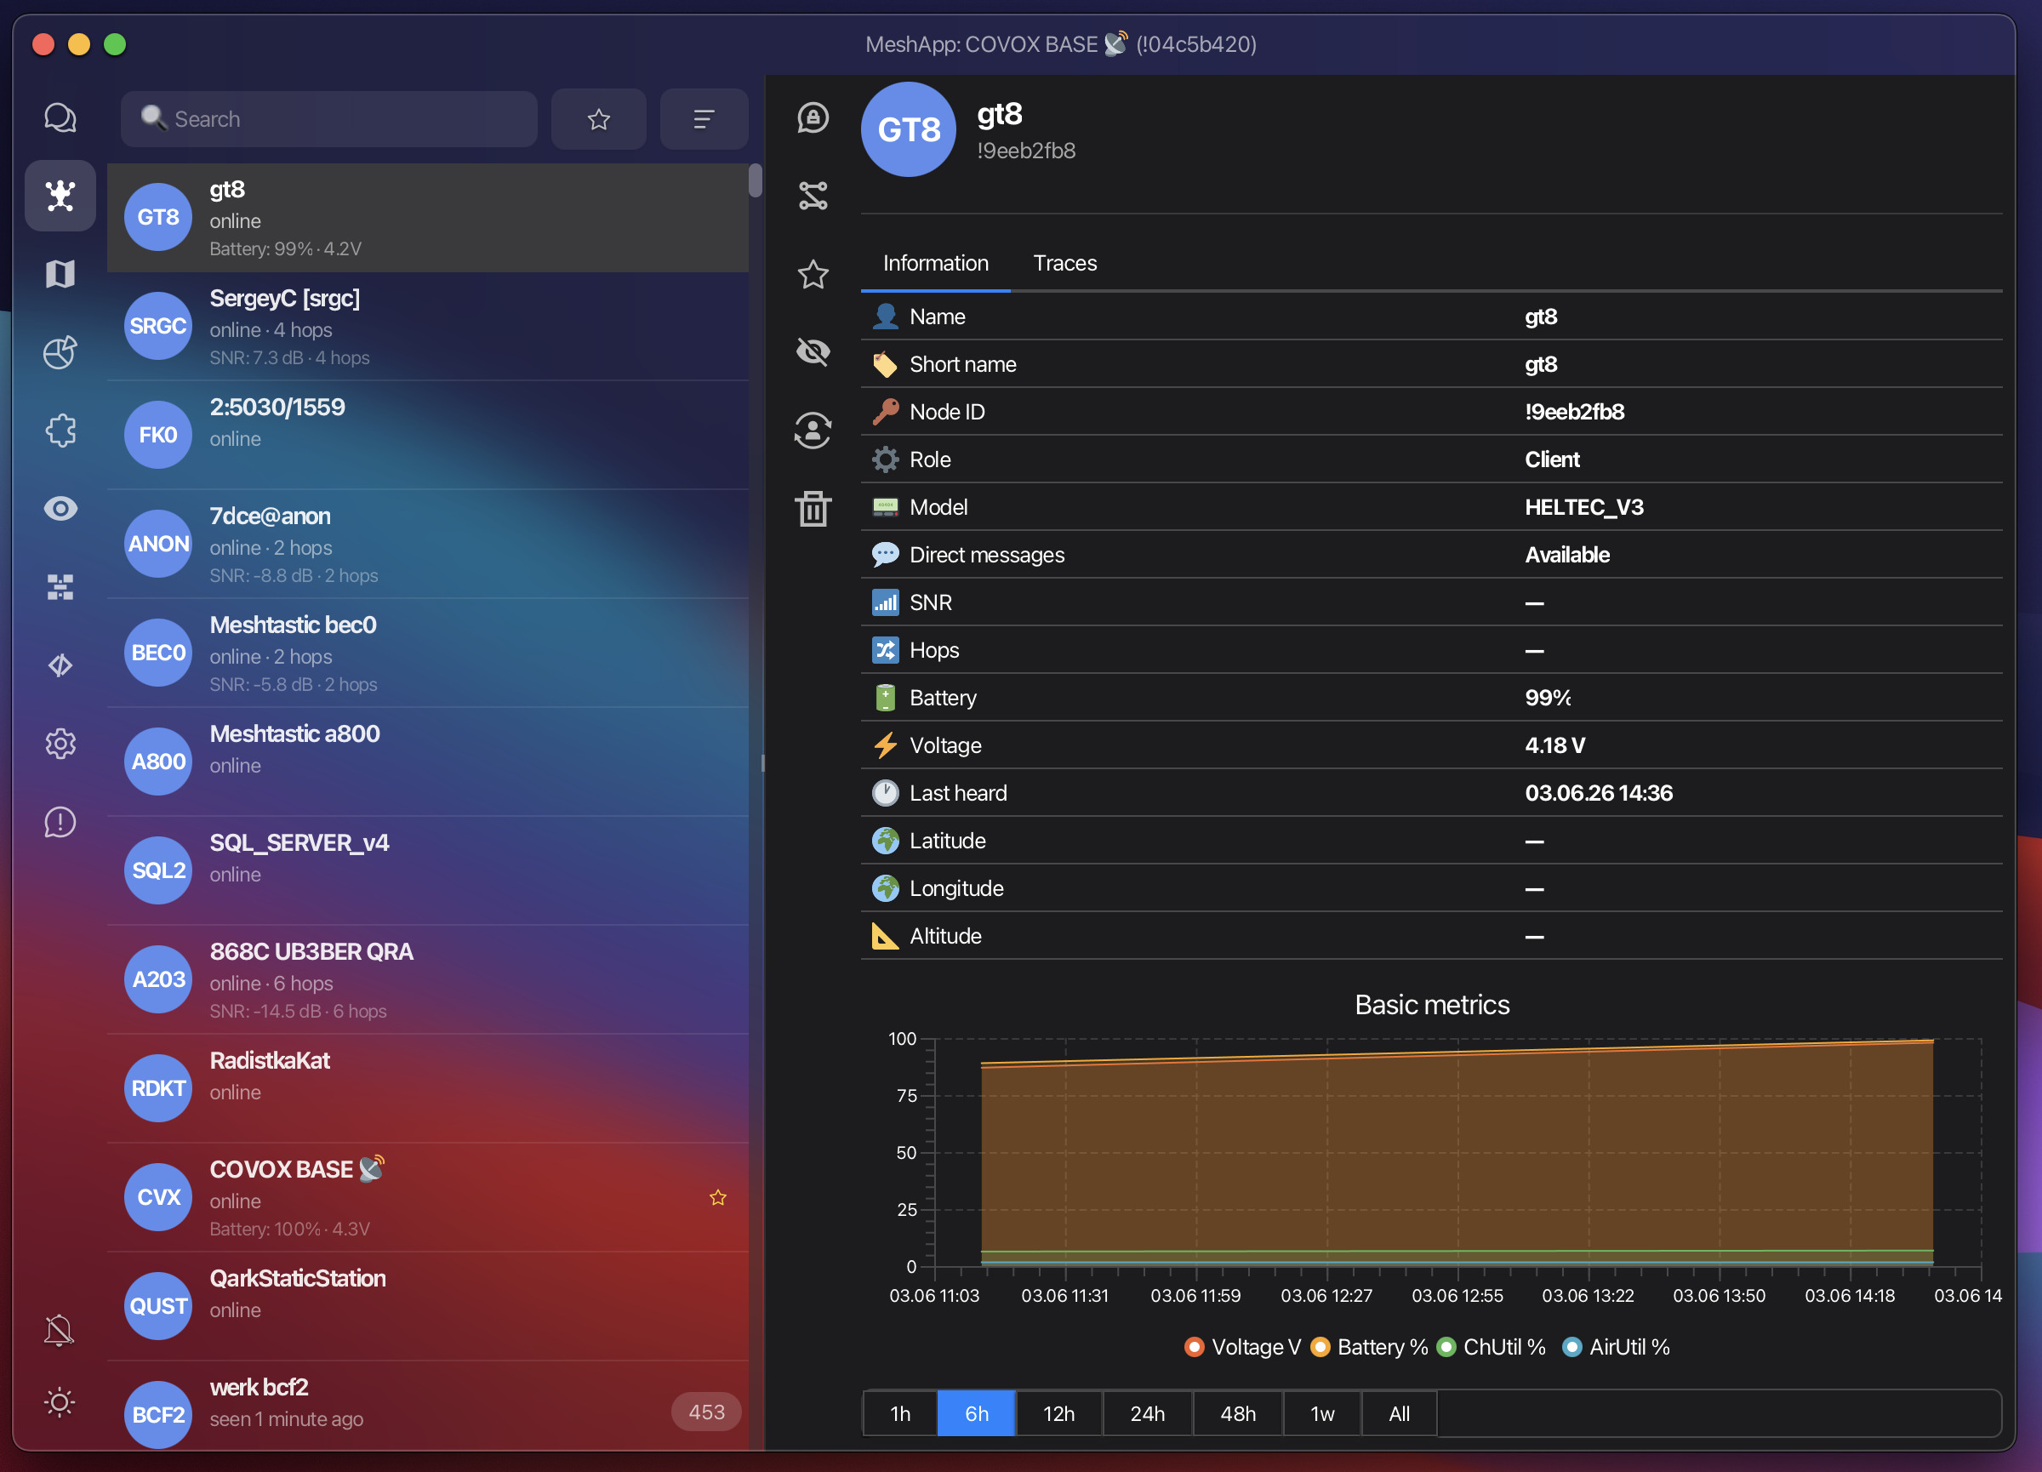2042x1472 pixels.
Task: Select the 1h chart range
Action: coord(900,1413)
